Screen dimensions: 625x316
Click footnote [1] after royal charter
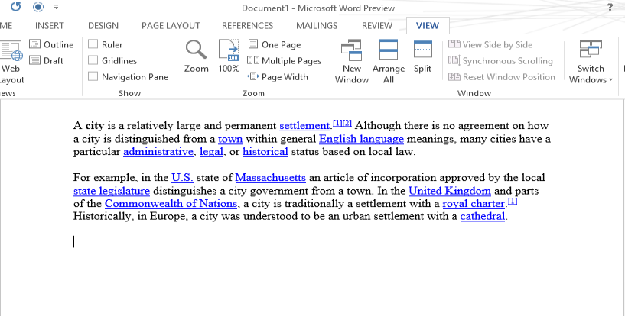(x=513, y=202)
